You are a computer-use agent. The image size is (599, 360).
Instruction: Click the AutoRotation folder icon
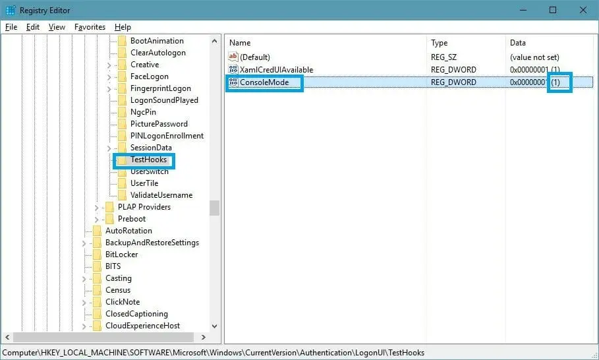(x=98, y=231)
